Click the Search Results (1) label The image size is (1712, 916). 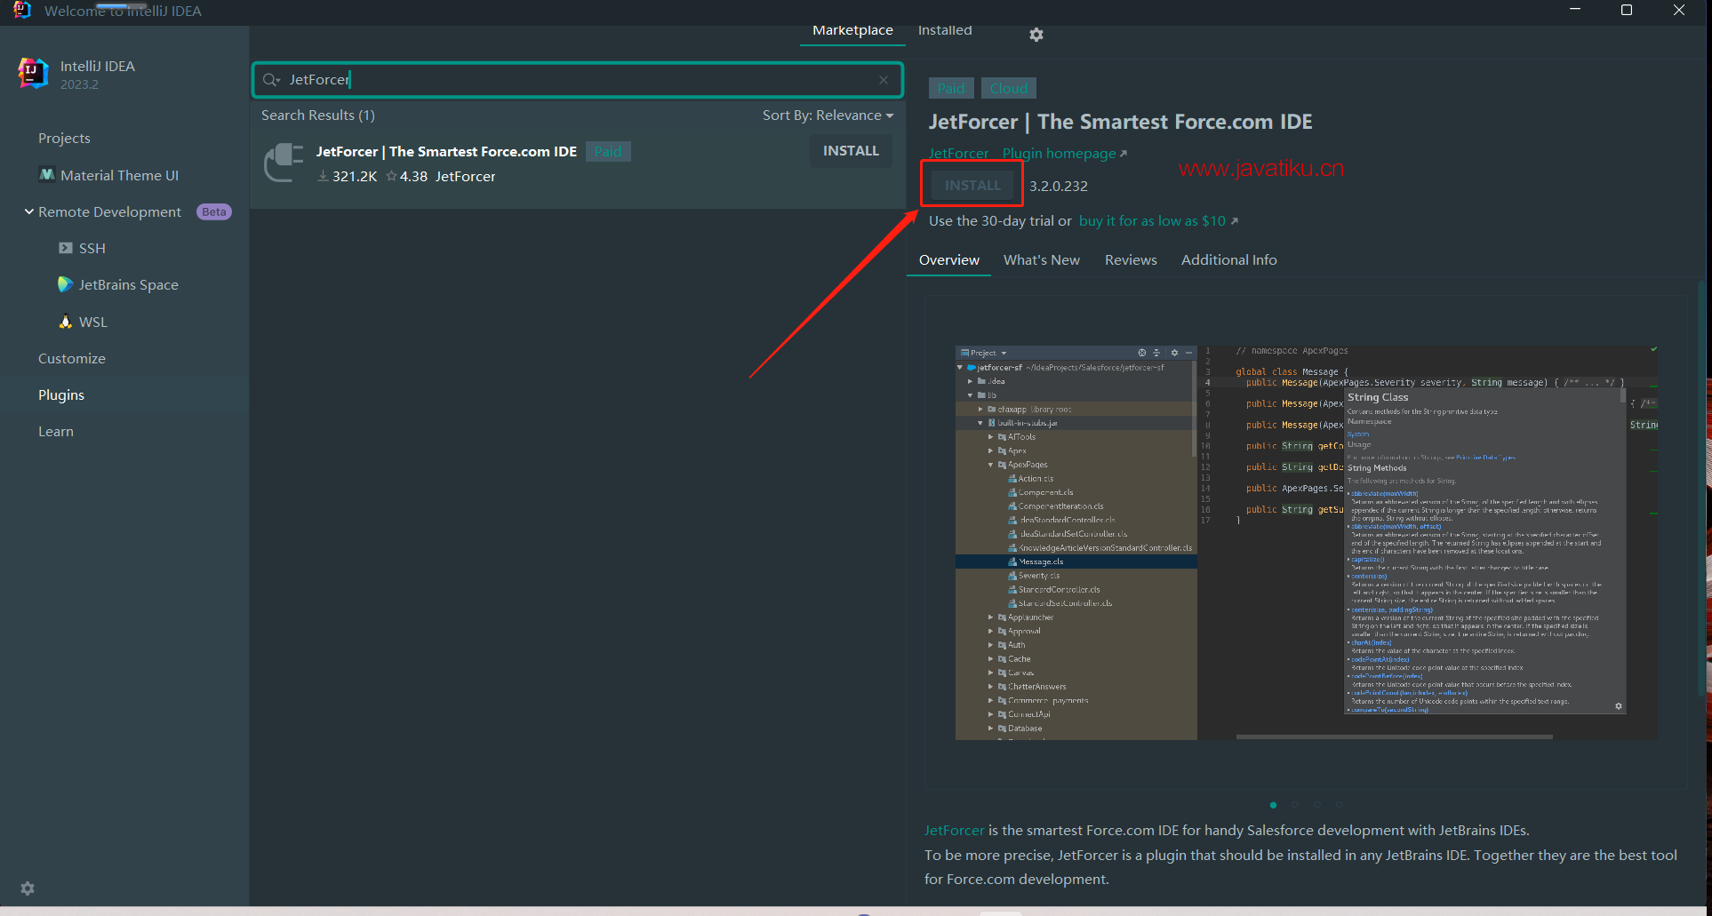point(318,115)
